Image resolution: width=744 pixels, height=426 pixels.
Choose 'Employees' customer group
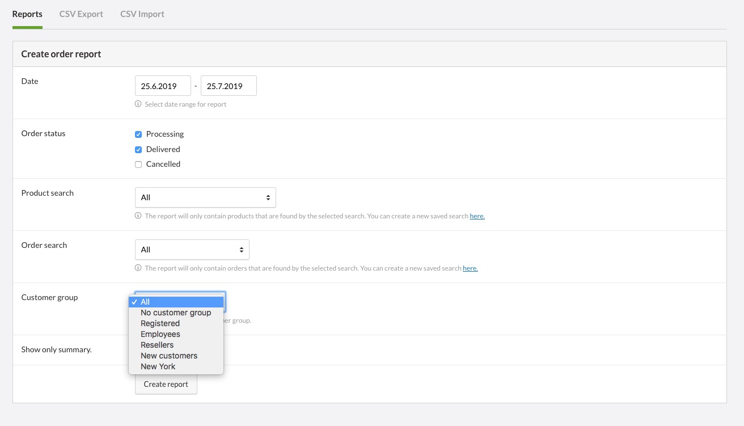(176, 334)
